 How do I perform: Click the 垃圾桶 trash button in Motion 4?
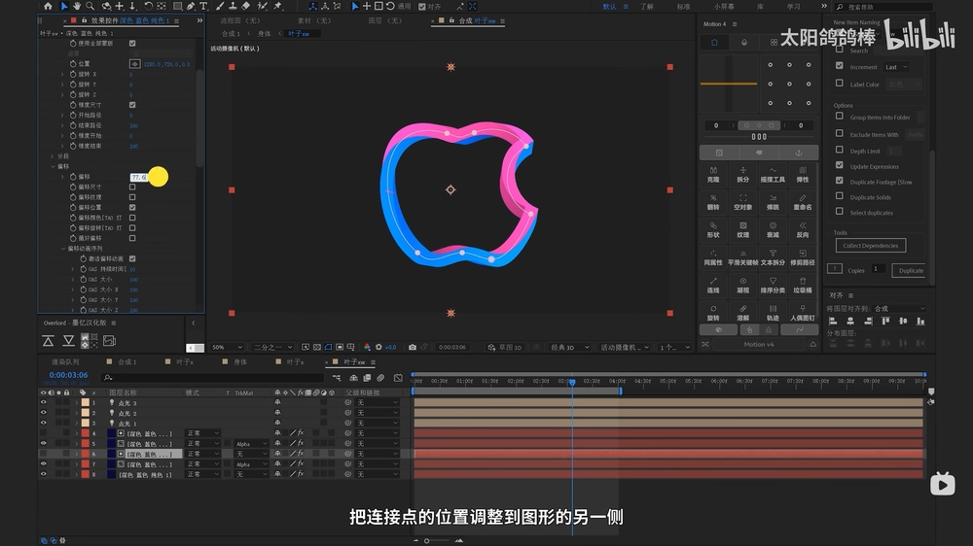[x=803, y=285]
